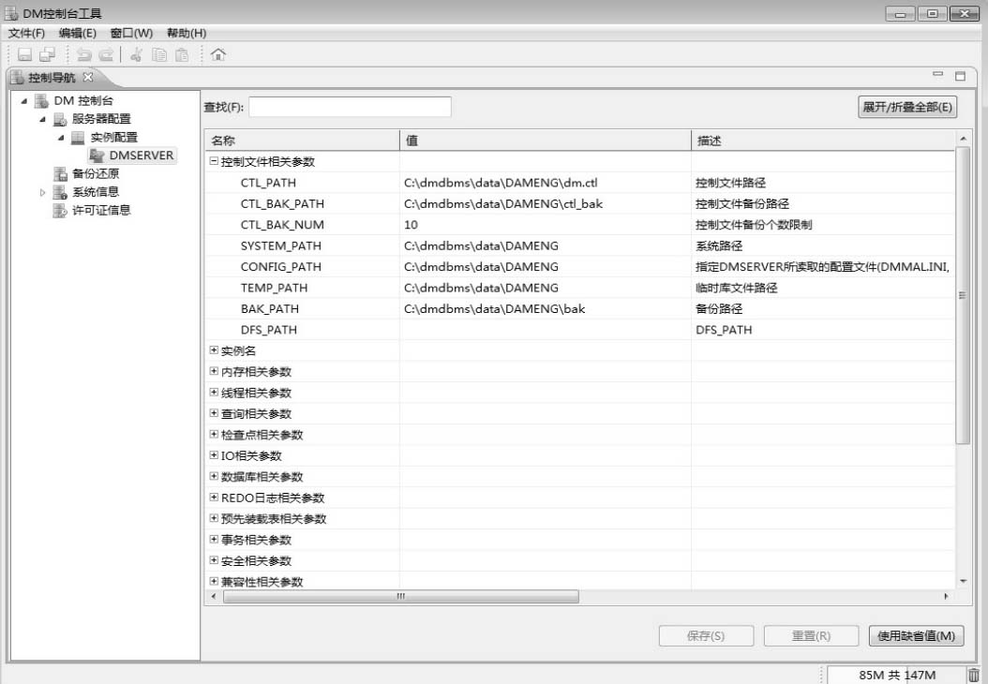Expand the REDO日志相关参数 group
Image resolution: width=988 pixels, height=684 pixels.
tap(214, 498)
